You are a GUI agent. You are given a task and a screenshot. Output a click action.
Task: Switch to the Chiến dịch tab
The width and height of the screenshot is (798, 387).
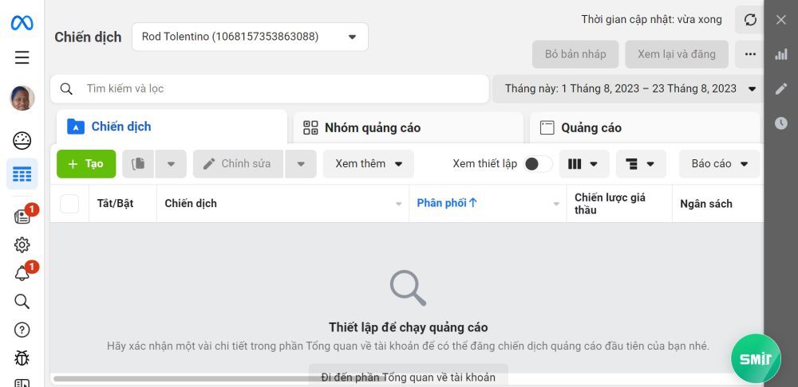click(172, 127)
